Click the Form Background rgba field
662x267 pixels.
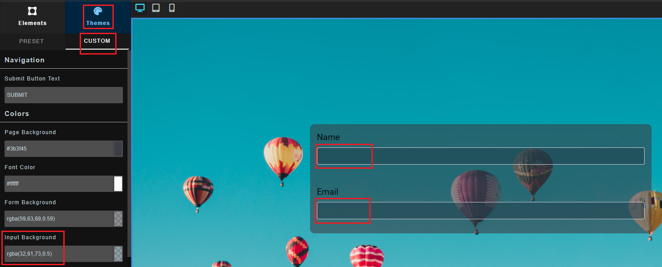point(59,219)
